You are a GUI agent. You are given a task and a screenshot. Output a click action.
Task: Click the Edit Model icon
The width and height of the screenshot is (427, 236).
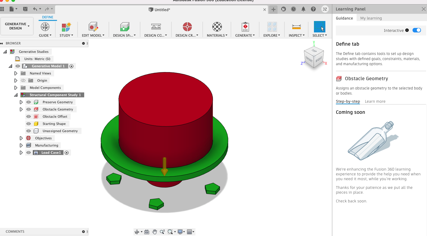tap(93, 27)
